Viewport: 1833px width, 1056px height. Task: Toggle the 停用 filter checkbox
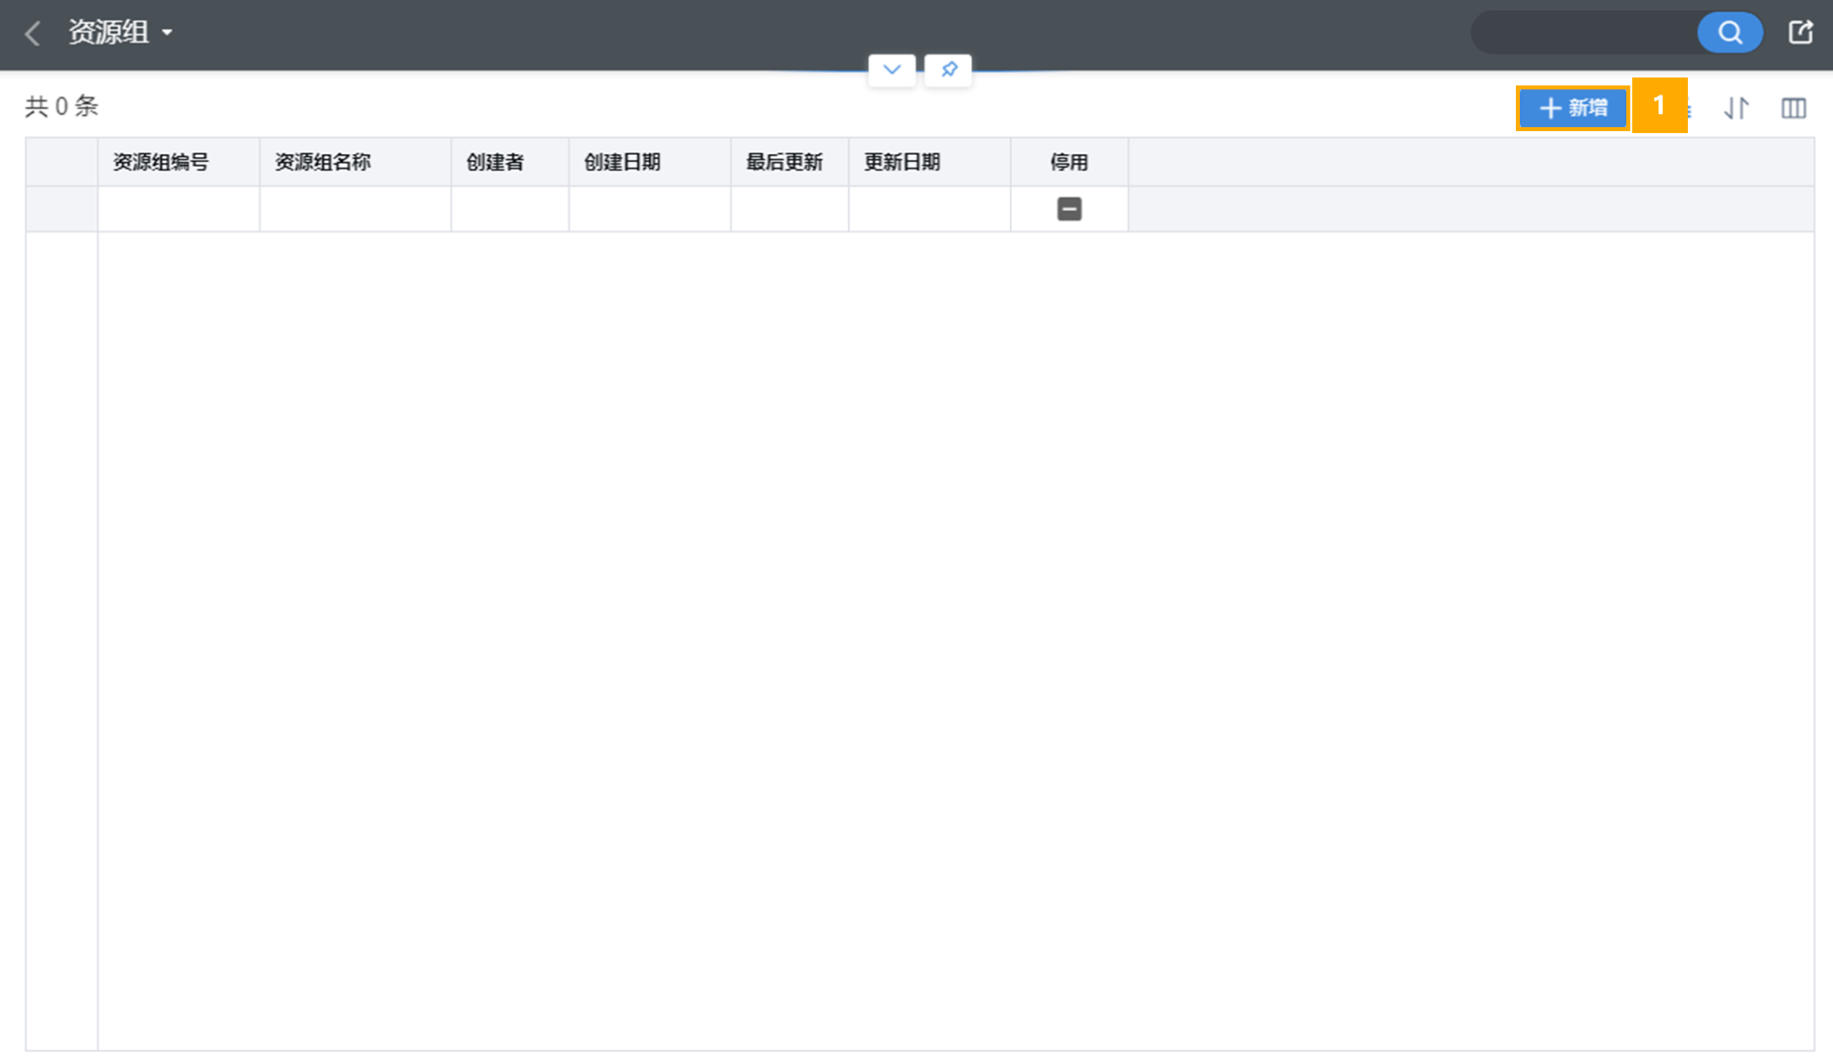(1070, 209)
